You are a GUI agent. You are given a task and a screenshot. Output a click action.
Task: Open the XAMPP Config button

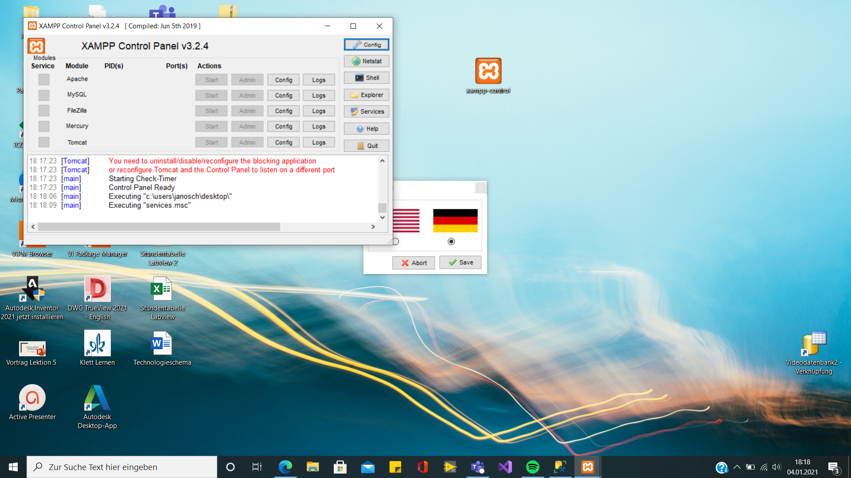pos(367,45)
